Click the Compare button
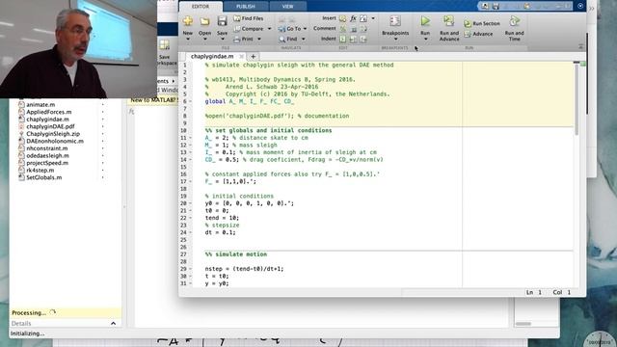The image size is (617, 347). (249, 29)
